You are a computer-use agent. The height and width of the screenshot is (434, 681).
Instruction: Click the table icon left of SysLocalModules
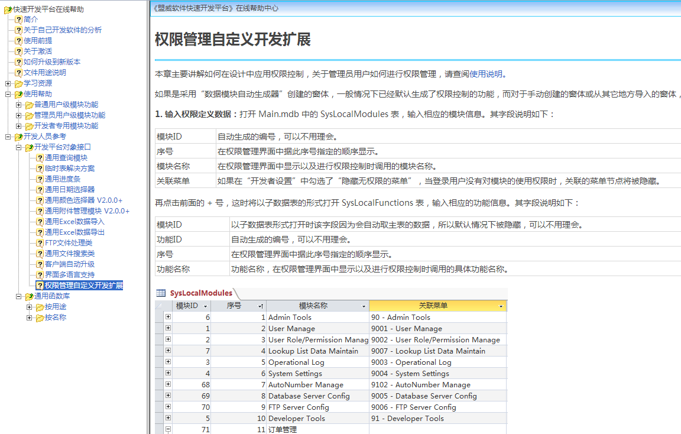(x=161, y=293)
